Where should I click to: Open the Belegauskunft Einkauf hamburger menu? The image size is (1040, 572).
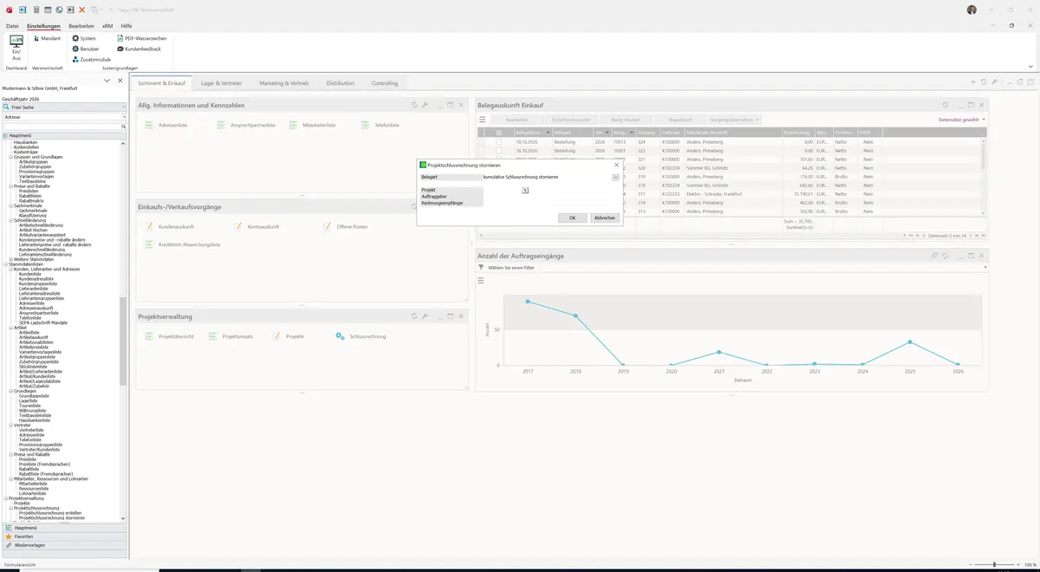point(483,120)
